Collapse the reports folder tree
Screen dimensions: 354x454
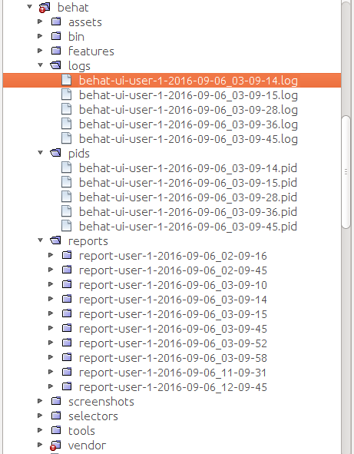[x=41, y=240]
